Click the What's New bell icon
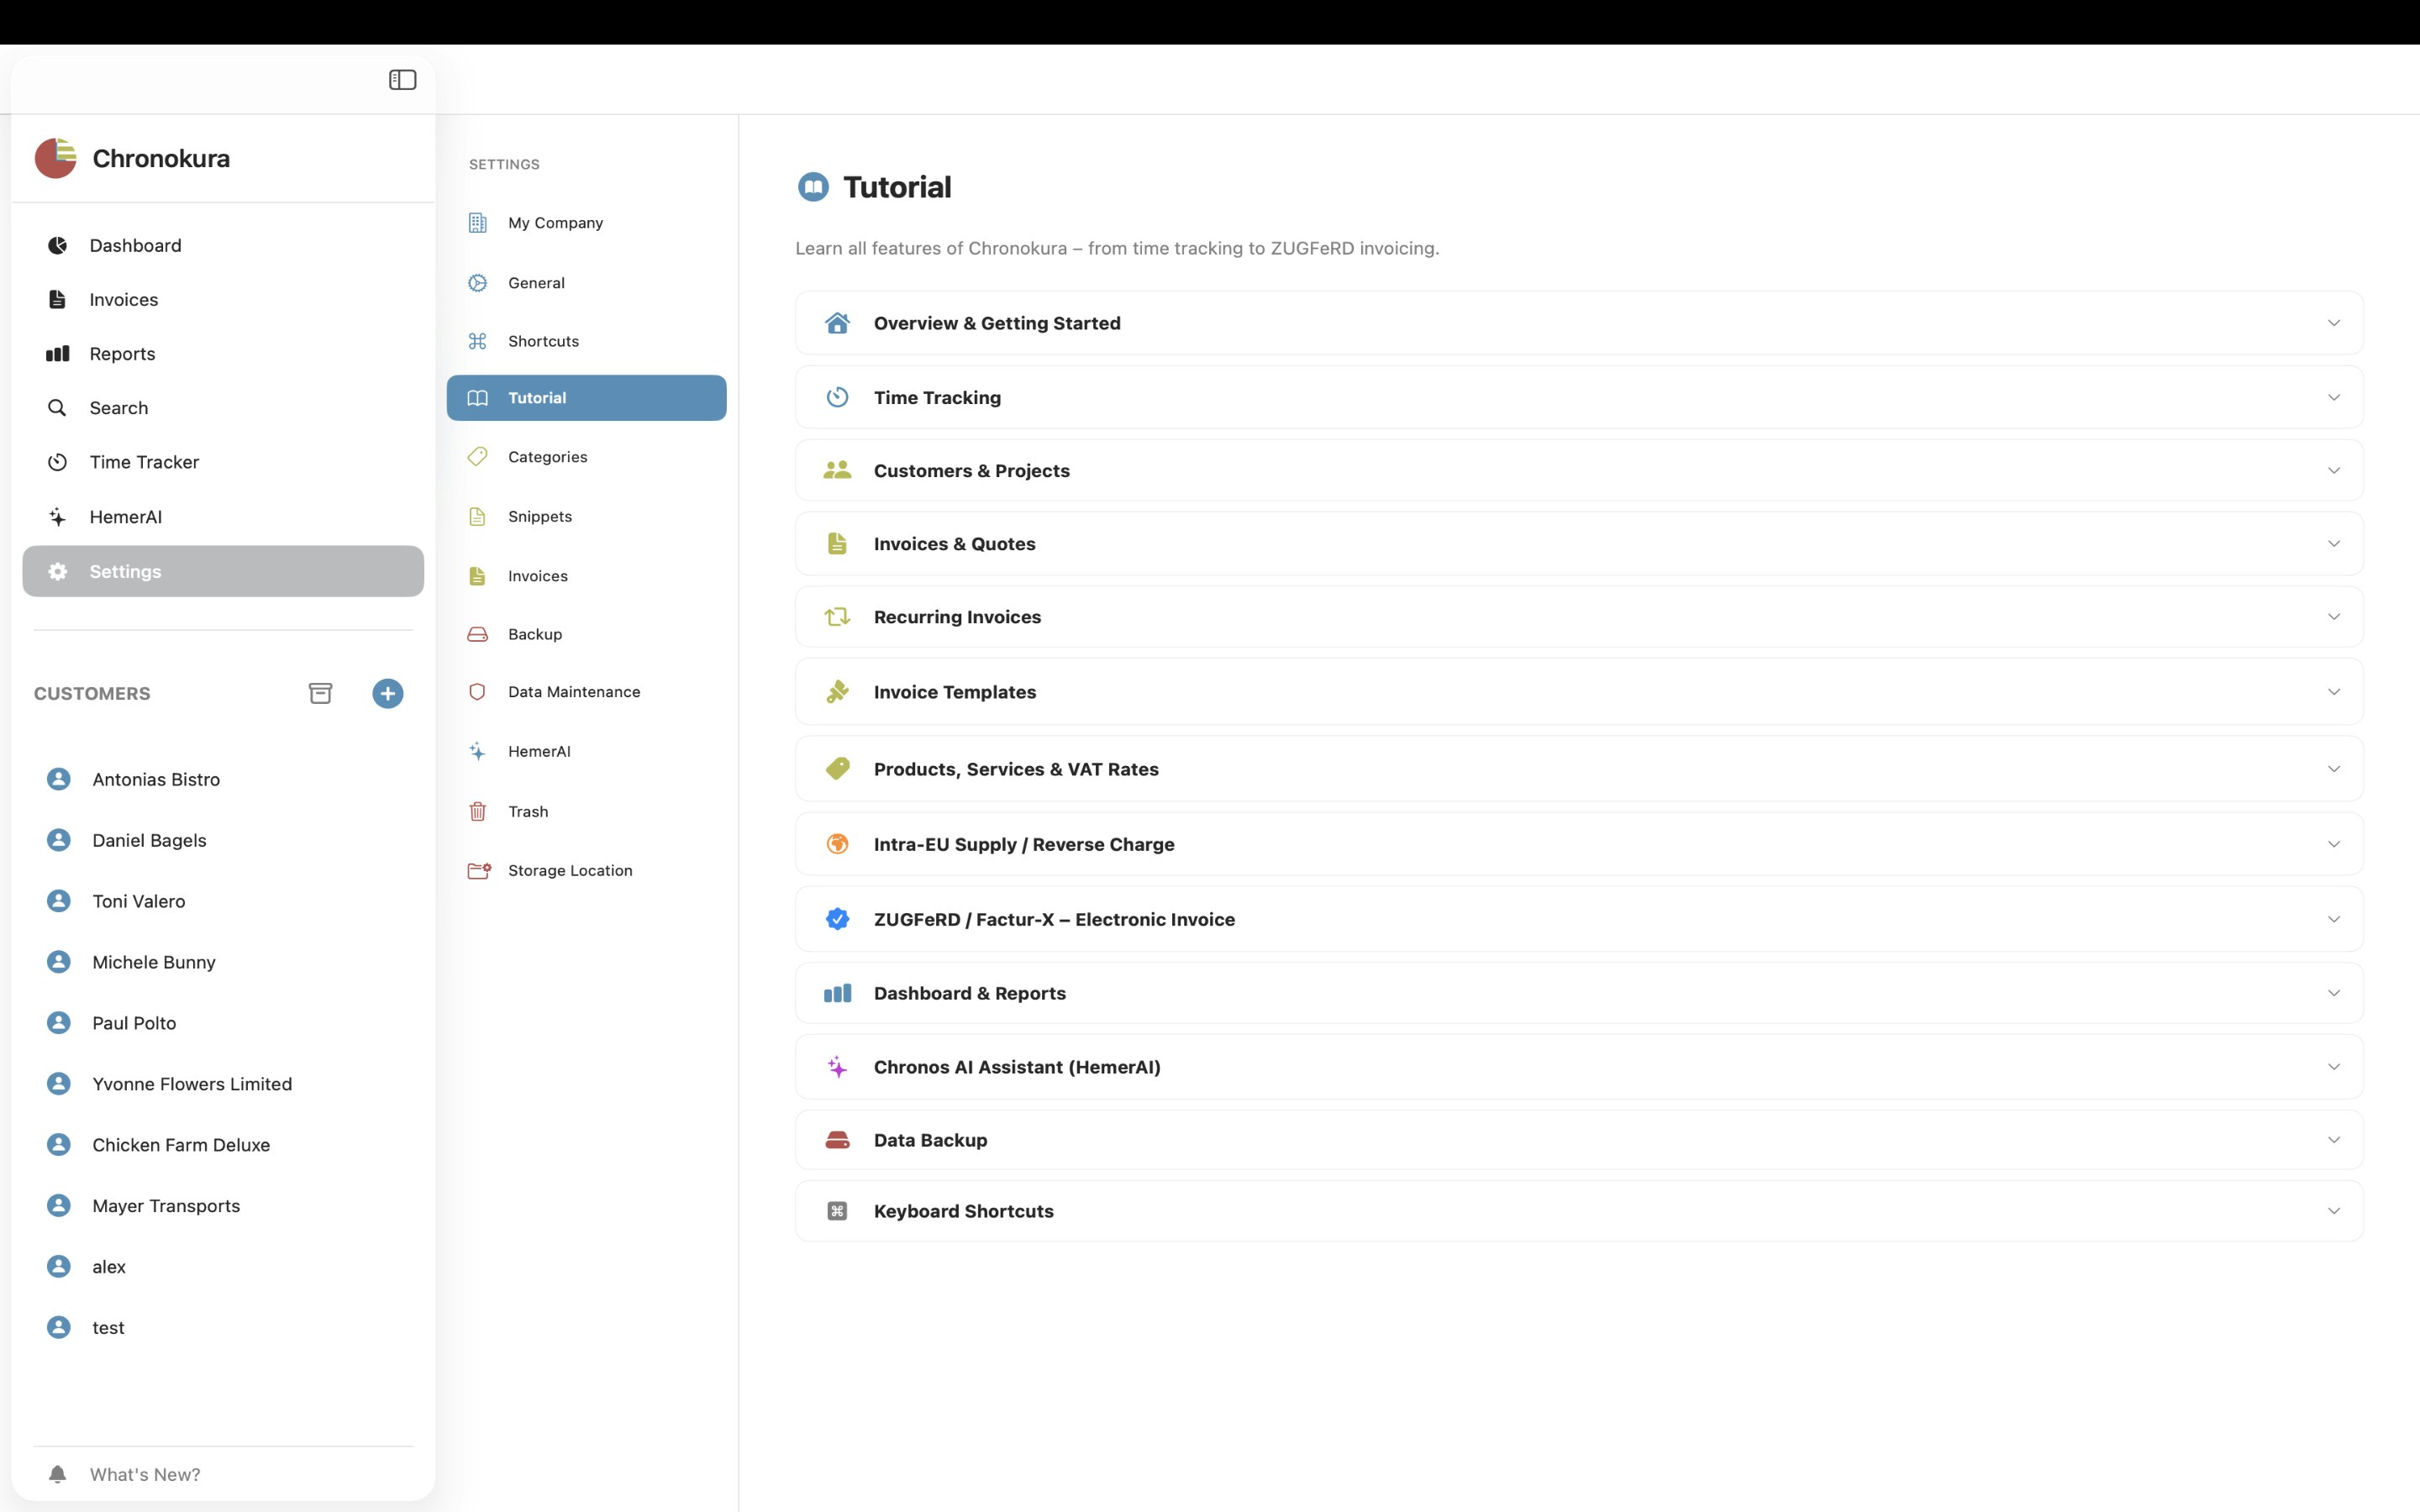This screenshot has height=1512, width=2420. [x=58, y=1474]
